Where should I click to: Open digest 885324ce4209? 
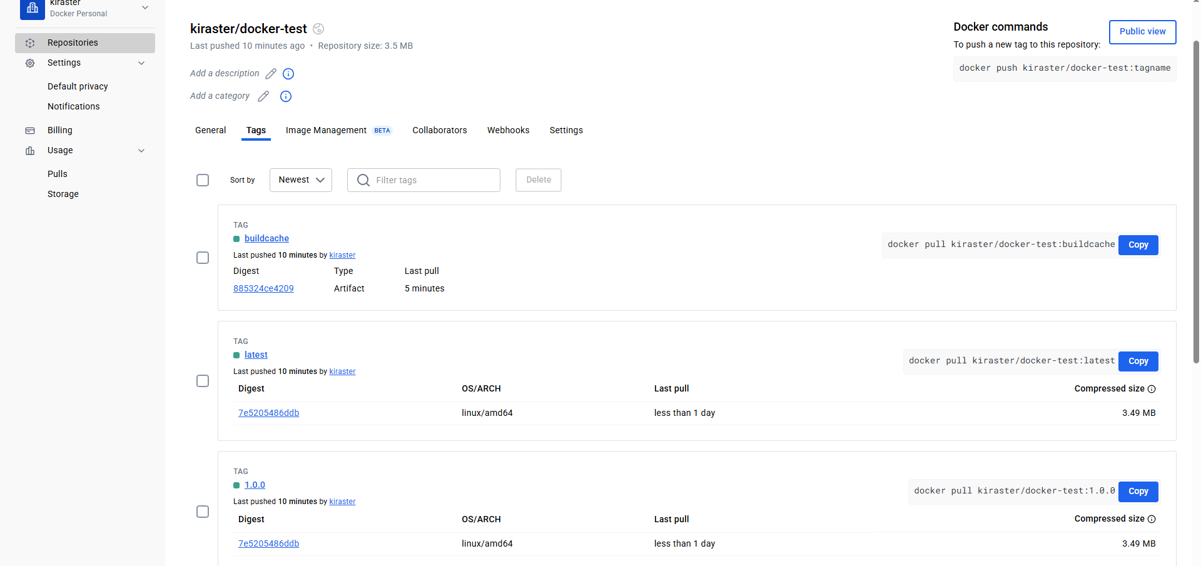pos(263,288)
